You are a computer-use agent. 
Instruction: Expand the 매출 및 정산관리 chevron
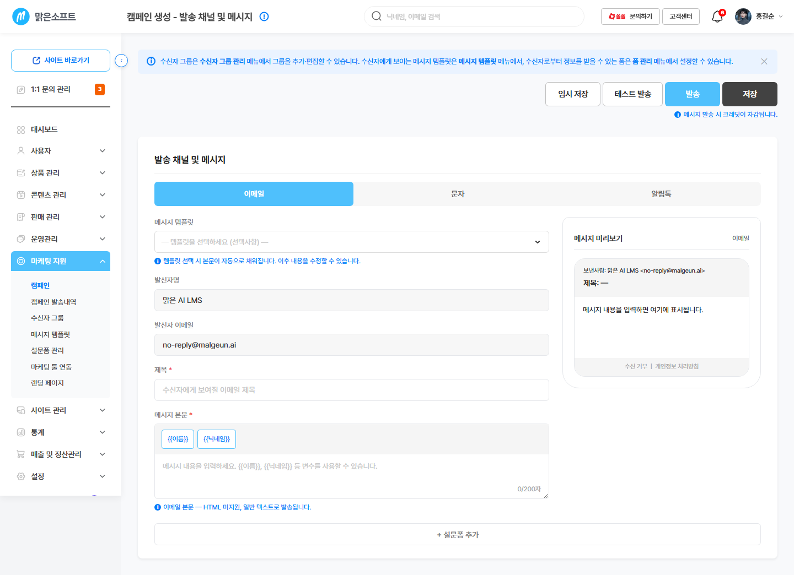[x=103, y=454]
